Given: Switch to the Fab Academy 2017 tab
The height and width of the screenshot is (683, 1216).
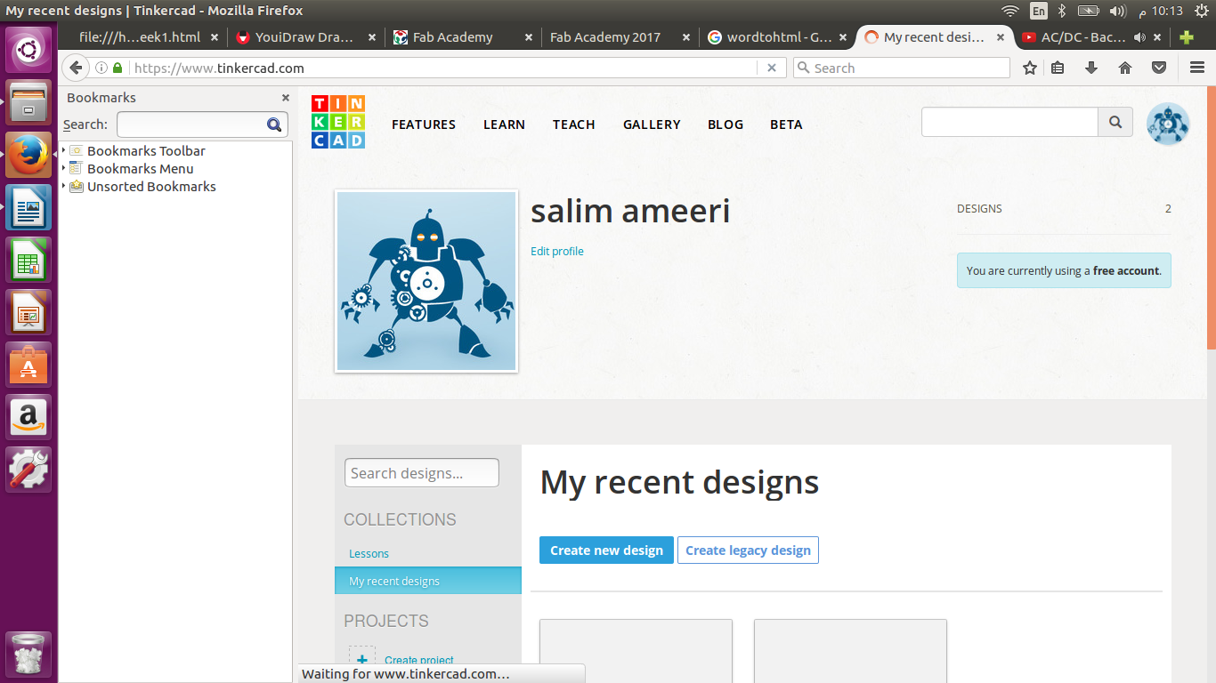Looking at the screenshot, I should (605, 37).
